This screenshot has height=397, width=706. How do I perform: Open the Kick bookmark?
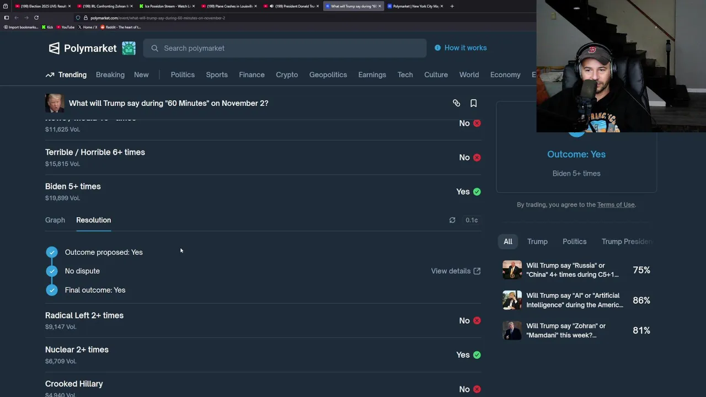pos(47,27)
